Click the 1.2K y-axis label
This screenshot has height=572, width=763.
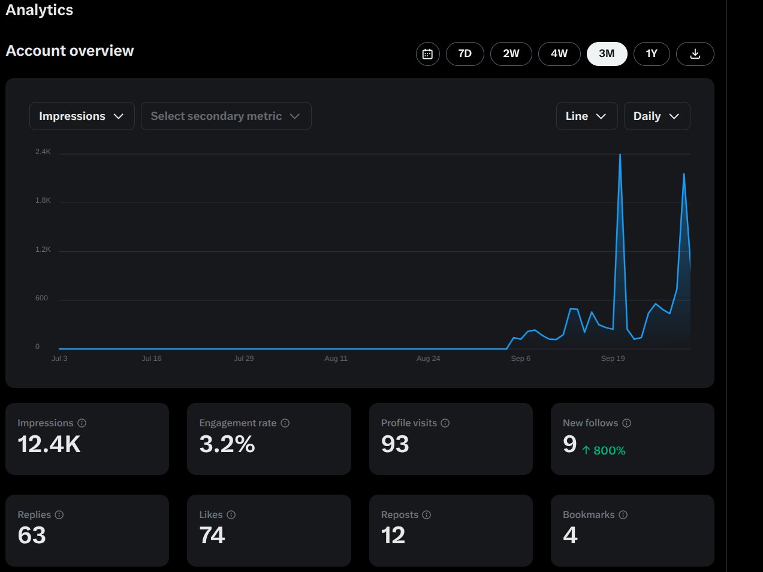coord(43,249)
